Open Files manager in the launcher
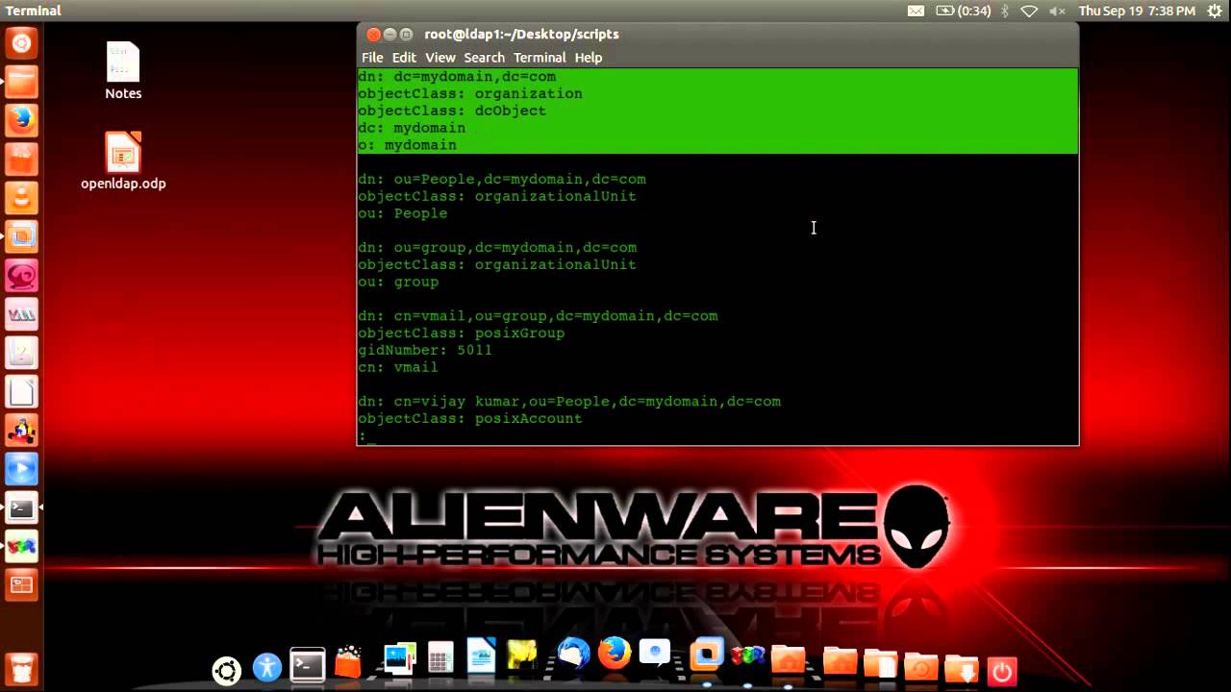Image resolution: width=1231 pixels, height=692 pixels. pos(21,82)
